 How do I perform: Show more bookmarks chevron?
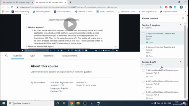pos(185,11)
